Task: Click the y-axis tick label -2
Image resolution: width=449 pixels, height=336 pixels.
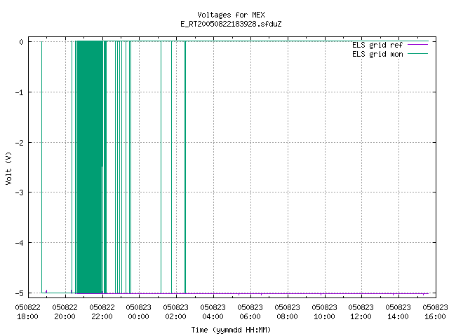Action: [x=19, y=143]
